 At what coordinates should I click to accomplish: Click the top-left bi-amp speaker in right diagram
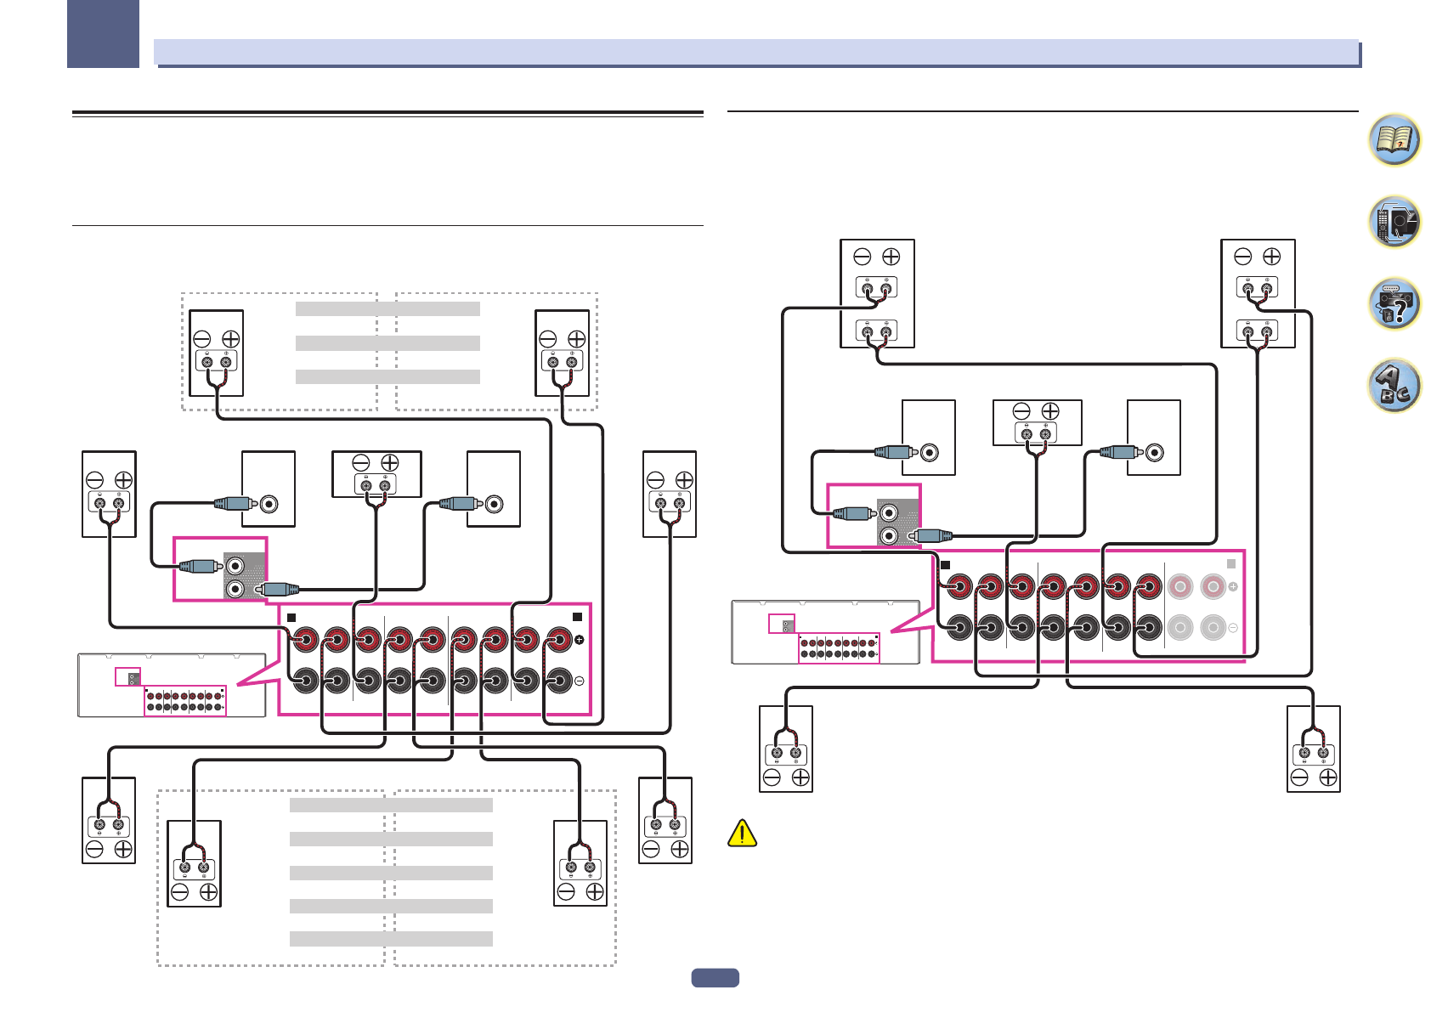[x=877, y=293]
